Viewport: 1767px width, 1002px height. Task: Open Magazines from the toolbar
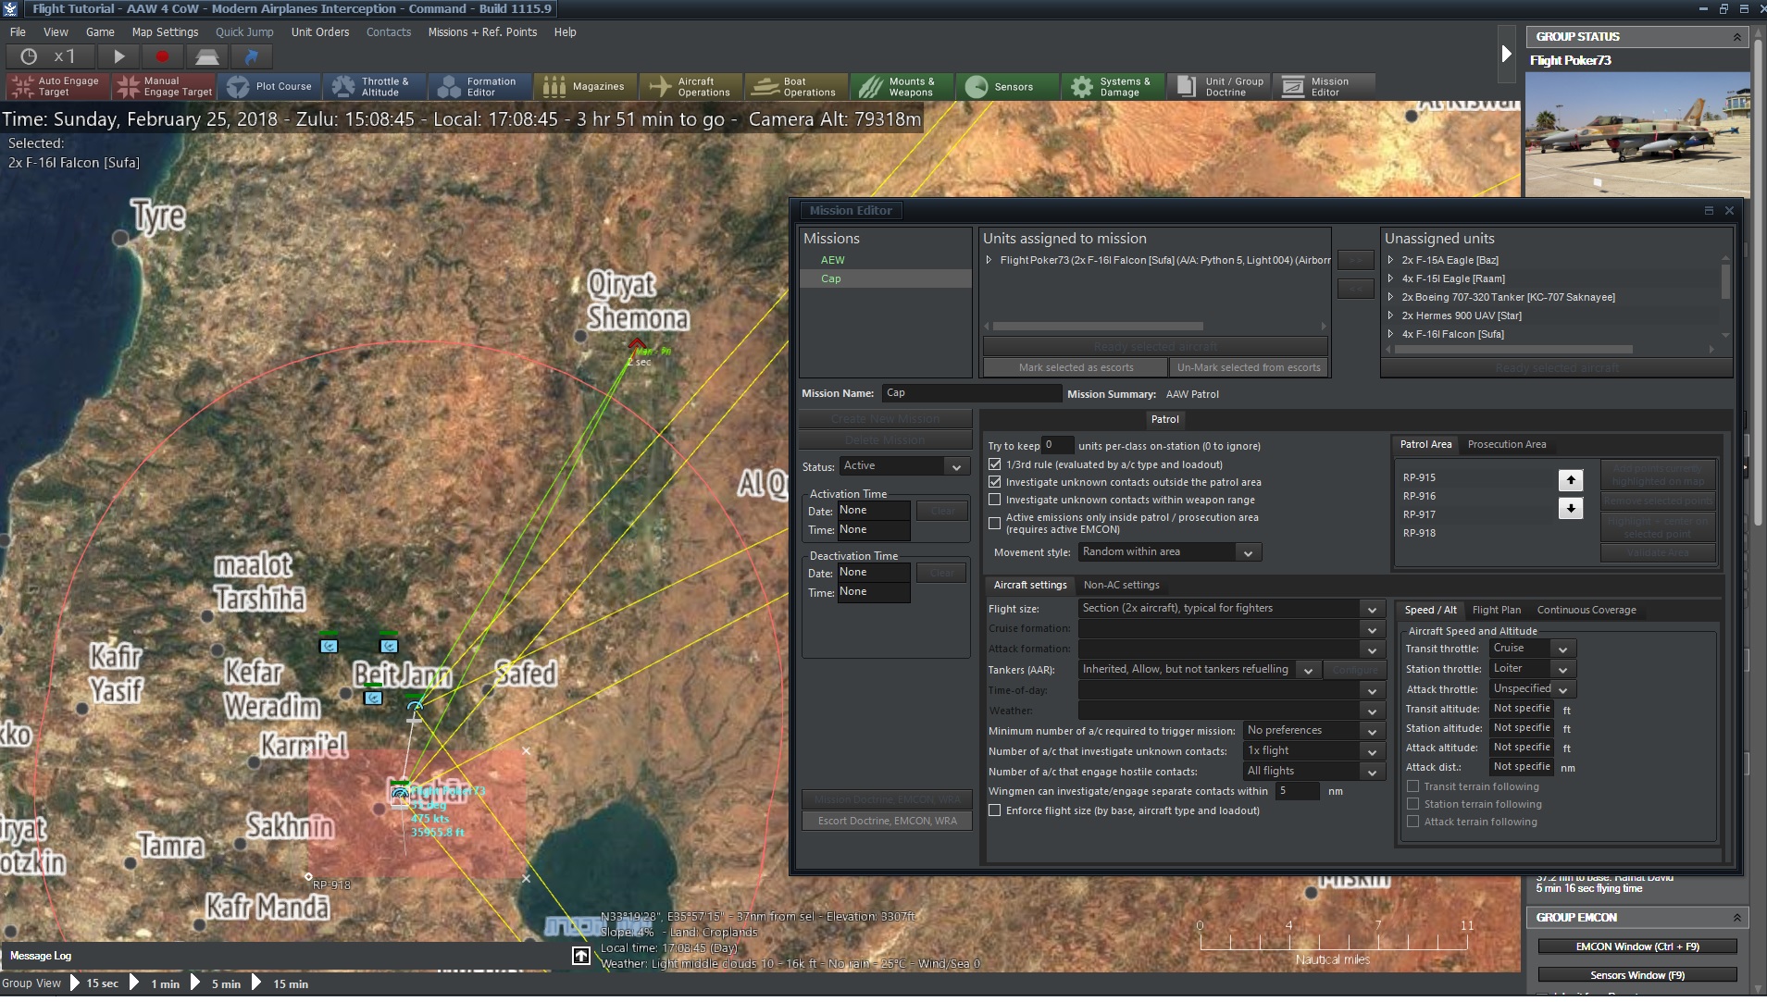[585, 87]
